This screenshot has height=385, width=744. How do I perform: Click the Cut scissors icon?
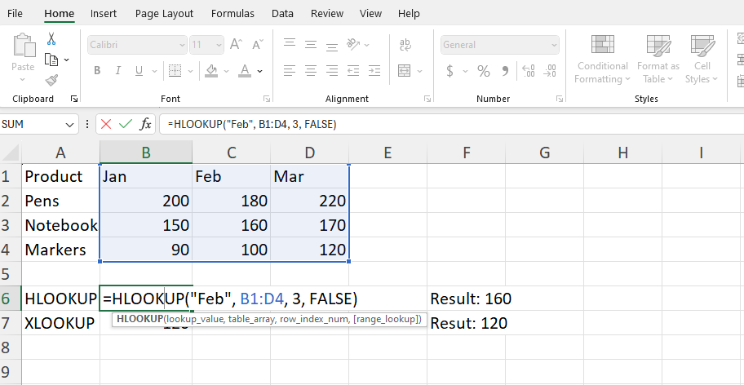click(x=51, y=39)
